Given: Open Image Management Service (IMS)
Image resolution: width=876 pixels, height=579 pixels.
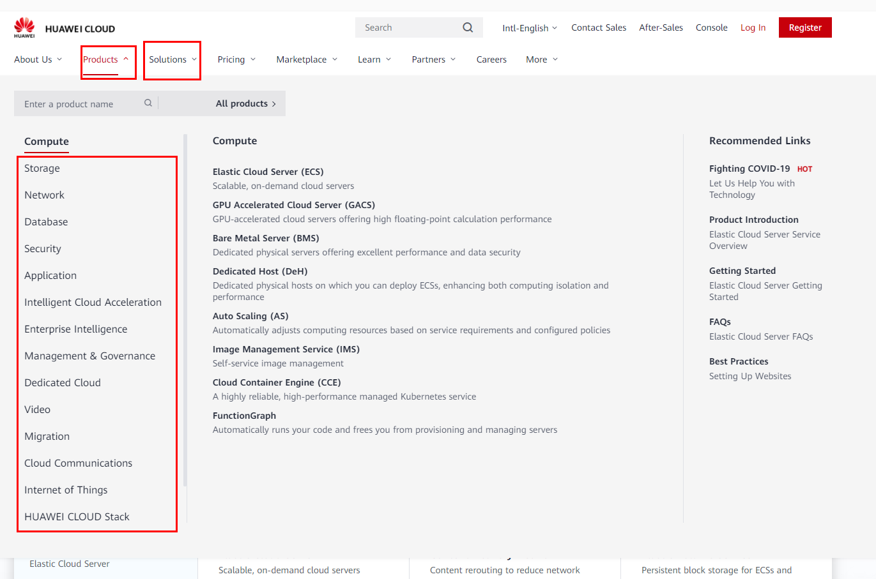Looking at the screenshot, I should tap(286, 349).
